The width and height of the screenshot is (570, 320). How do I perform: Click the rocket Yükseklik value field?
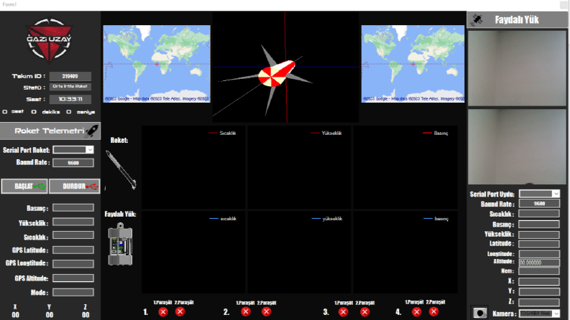coord(73,222)
